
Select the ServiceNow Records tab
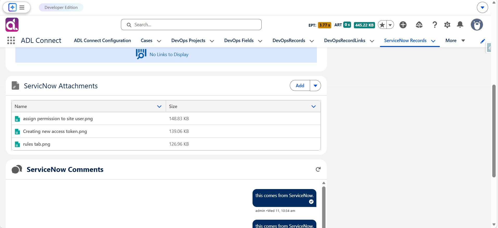click(405, 41)
